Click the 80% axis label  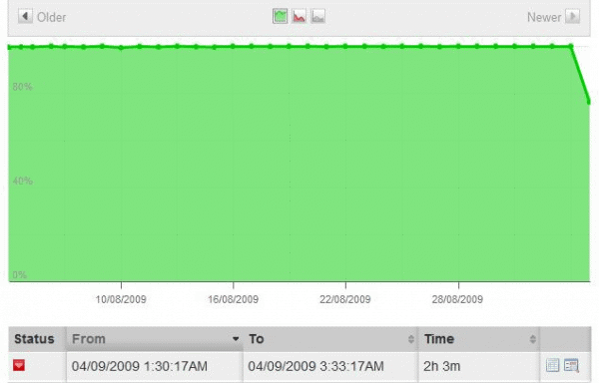point(22,87)
